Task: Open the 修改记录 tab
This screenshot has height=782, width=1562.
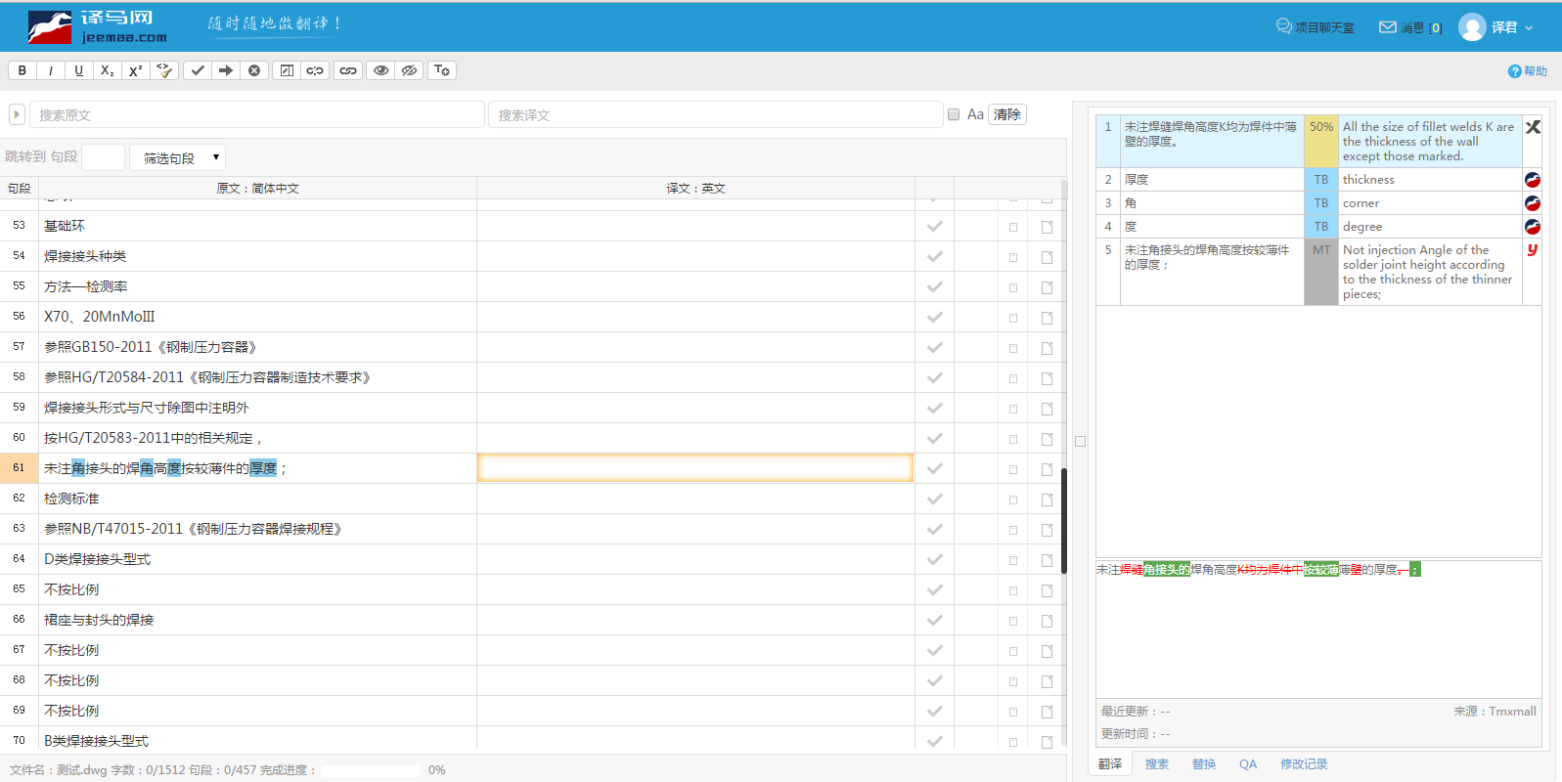Action: coord(1304,764)
